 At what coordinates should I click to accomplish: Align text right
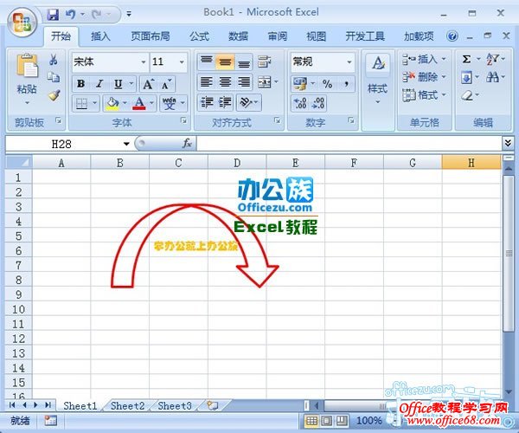point(244,81)
